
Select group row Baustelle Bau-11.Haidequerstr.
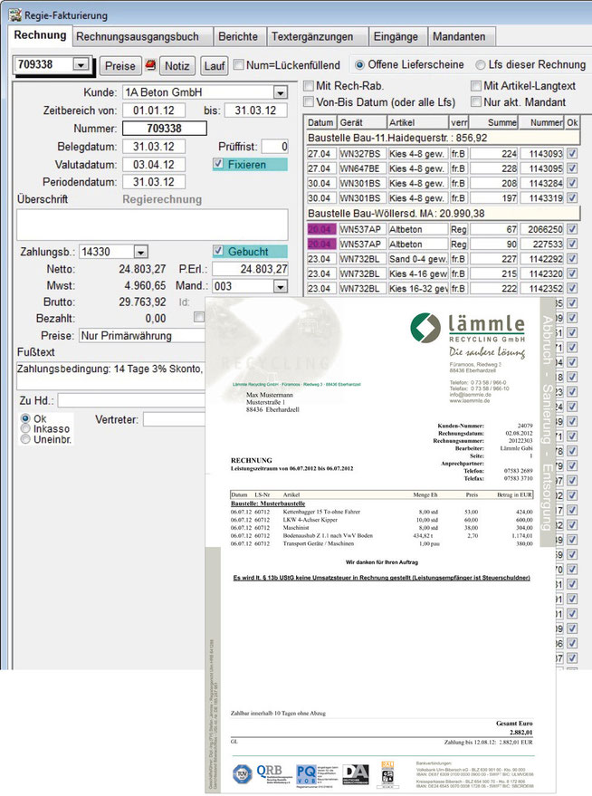click(x=443, y=138)
